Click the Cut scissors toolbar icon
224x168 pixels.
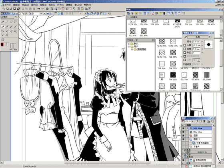[23, 9]
